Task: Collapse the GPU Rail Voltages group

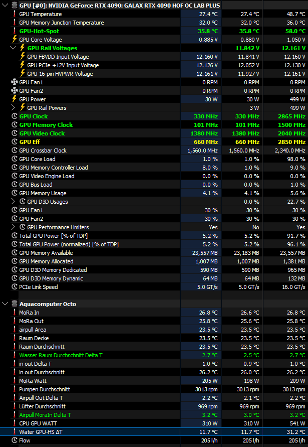Action: [x=13, y=48]
